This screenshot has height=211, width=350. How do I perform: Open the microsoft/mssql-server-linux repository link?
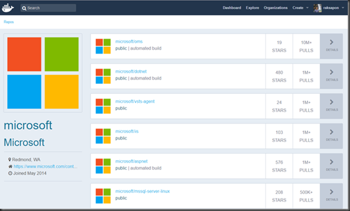[142, 191]
